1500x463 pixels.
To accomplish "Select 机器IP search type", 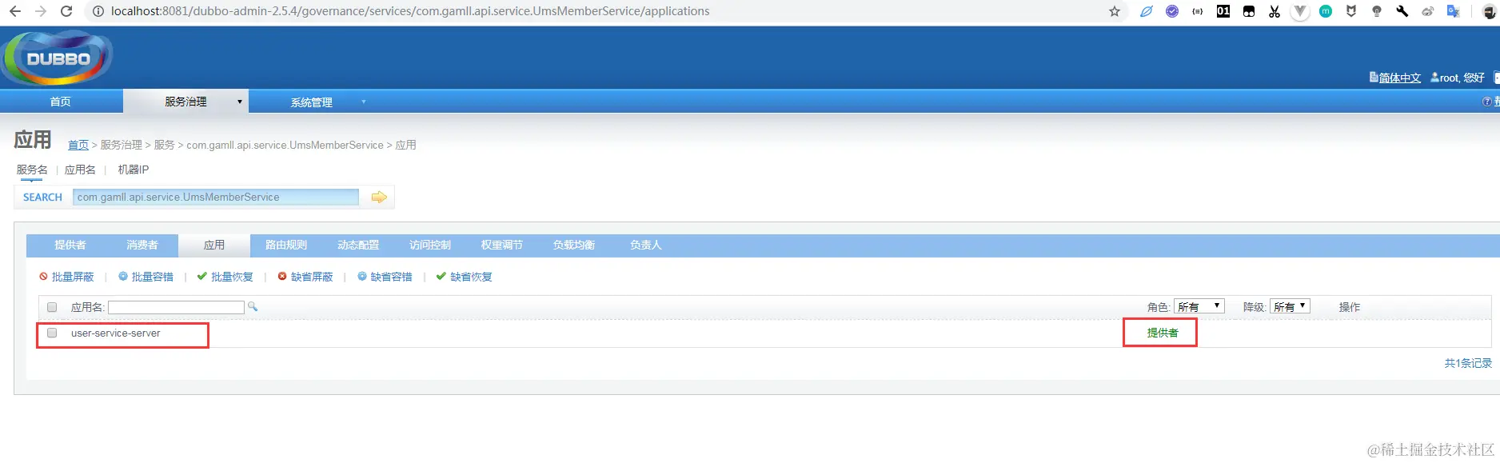I will pos(134,170).
